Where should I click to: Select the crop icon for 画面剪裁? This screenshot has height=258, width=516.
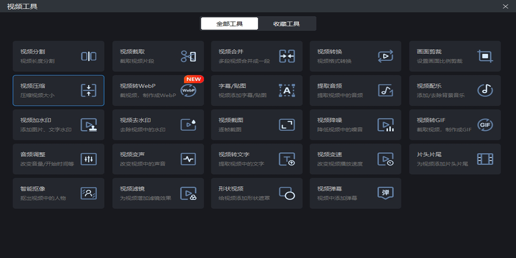(x=485, y=56)
